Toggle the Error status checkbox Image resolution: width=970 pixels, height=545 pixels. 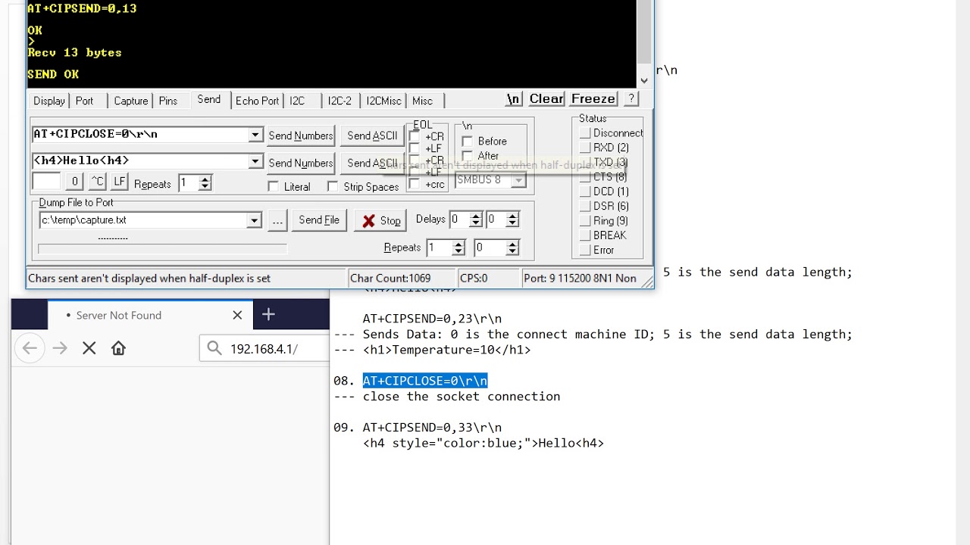pos(585,250)
